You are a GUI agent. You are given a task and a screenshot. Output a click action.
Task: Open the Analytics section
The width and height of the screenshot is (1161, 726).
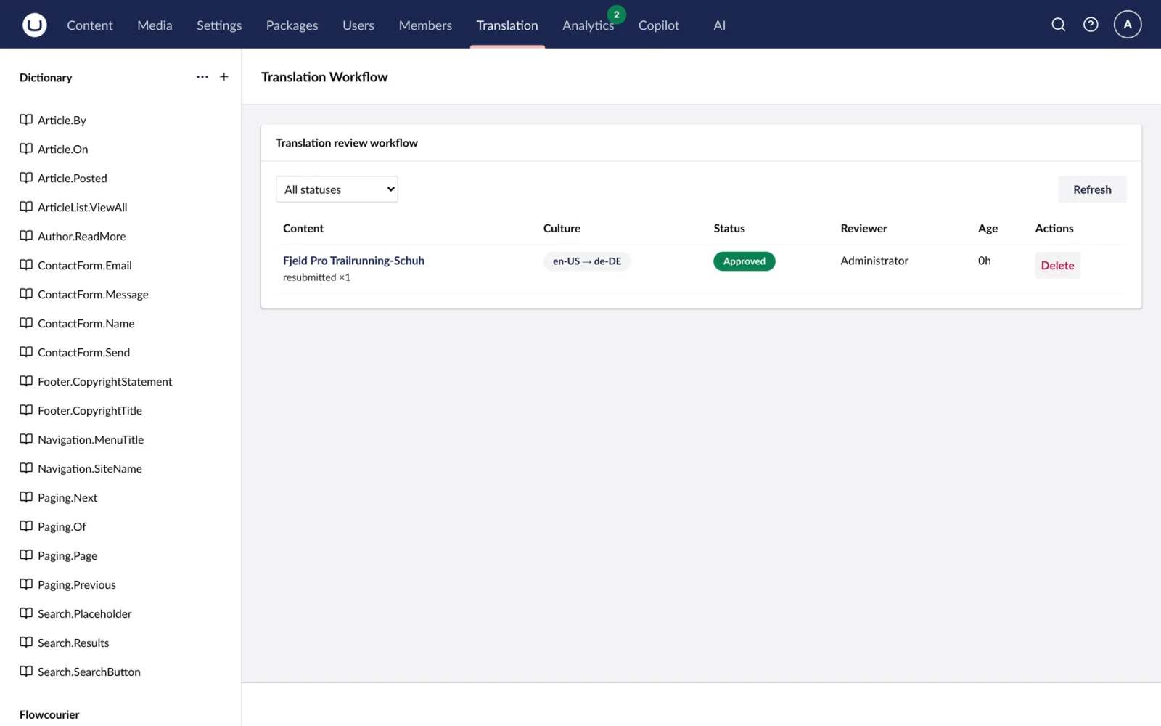pyautogui.click(x=588, y=25)
